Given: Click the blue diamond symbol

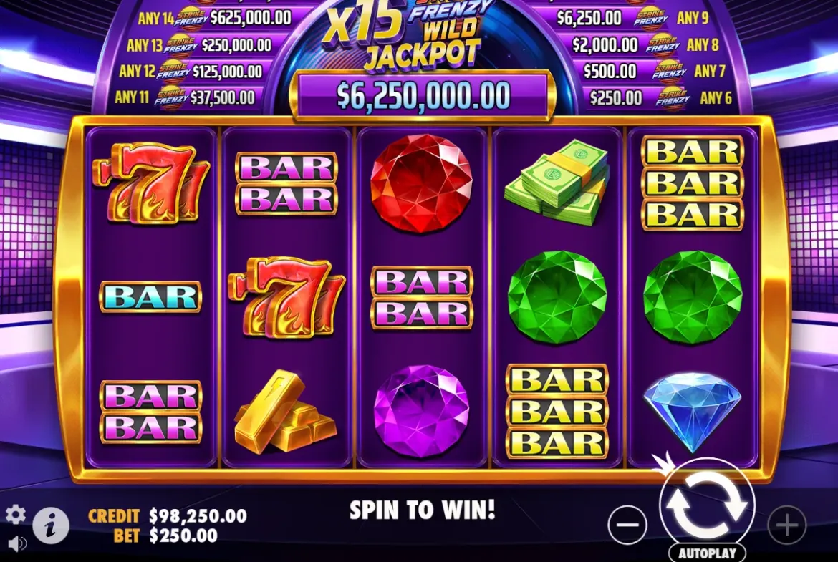Looking at the screenshot, I should pos(693,412).
